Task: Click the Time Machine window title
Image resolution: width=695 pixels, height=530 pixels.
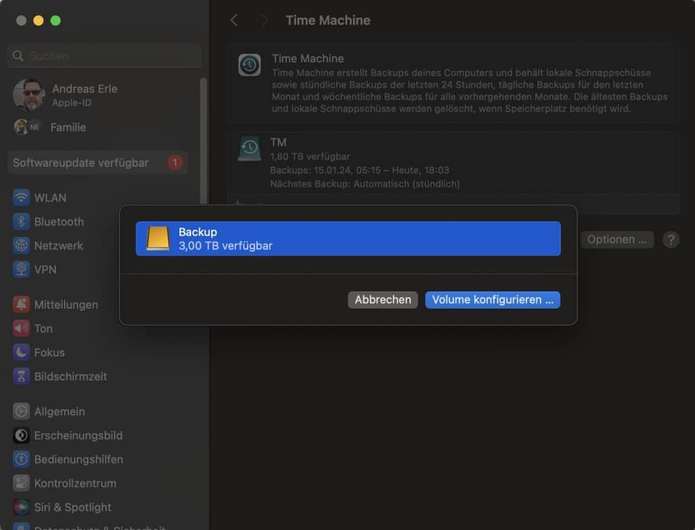Action: [x=328, y=20]
